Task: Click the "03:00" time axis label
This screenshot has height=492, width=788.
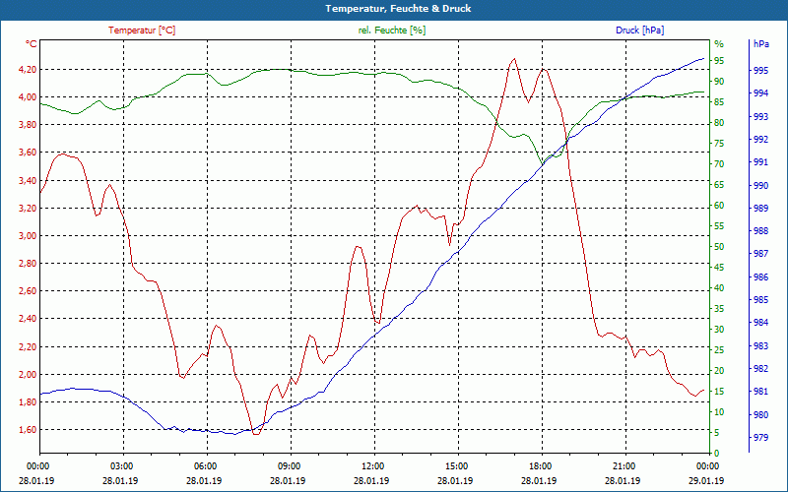Action: [120, 466]
